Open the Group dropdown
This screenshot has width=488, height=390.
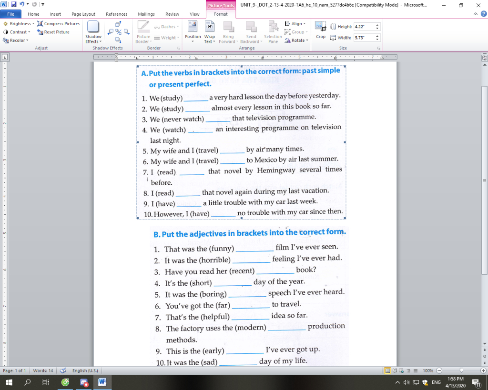[x=296, y=32]
